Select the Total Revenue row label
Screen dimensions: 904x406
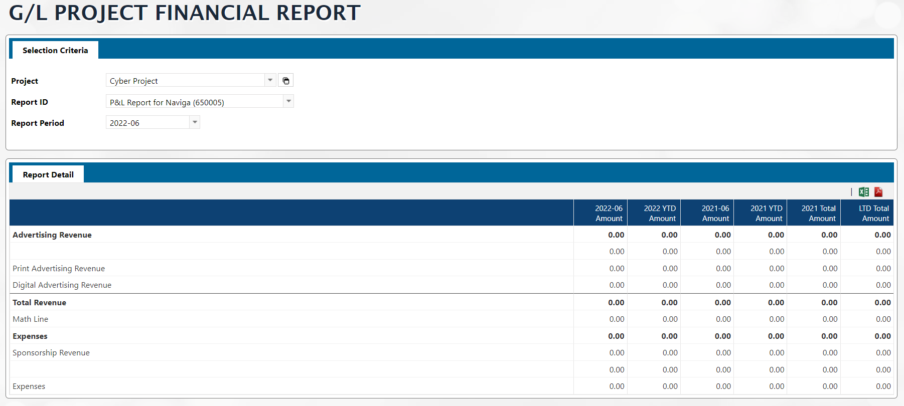(x=39, y=302)
